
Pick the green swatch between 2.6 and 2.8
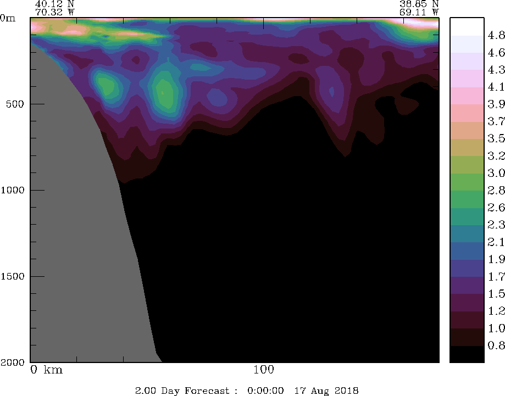point(467,199)
